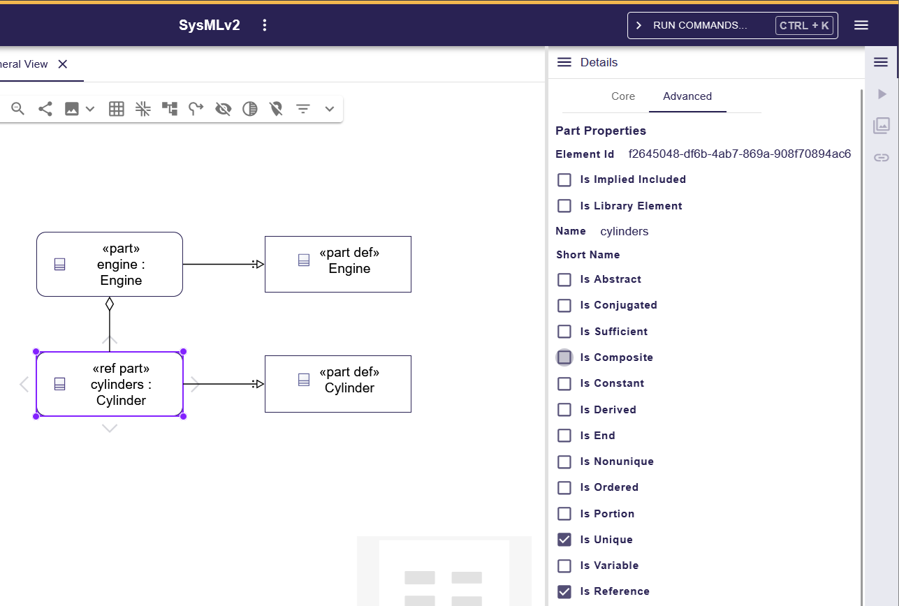This screenshot has width=899, height=606.
Task: Toggle the grid display icon
Action: click(x=117, y=109)
